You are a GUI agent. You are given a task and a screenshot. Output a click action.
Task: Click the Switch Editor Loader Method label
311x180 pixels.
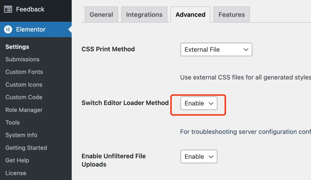pyautogui.click(x=125, y=103)
